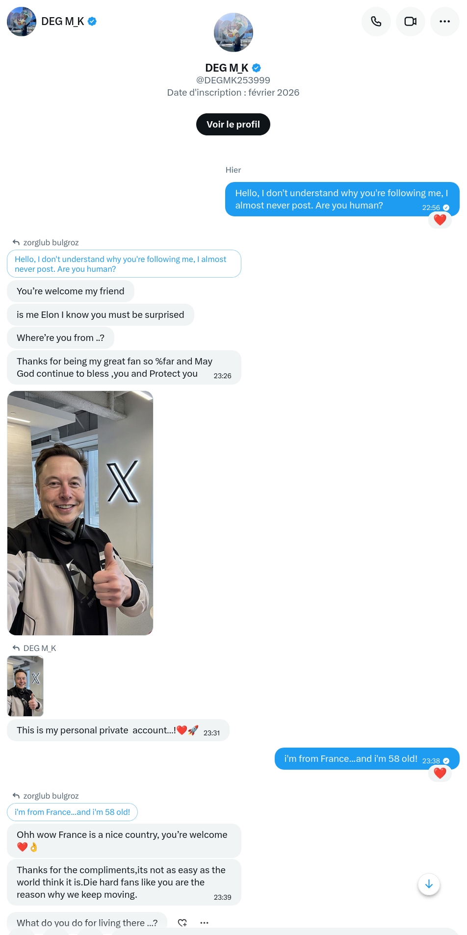Select the "This is my personal private account" message

[x=118, y=730]
